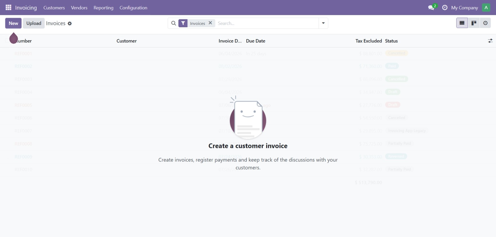Open the Vendors menu
This screenshot has height=237, width=496.
click(x=79, y=8)
